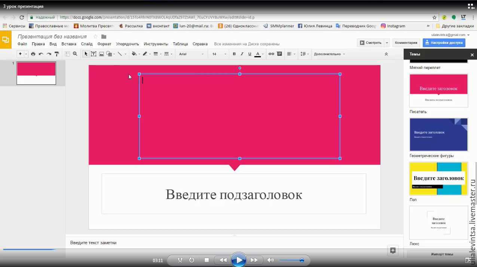Screen dimensions: 477x267
Task: Reload the page in Chrome
Action: click(x=22, y=17)
